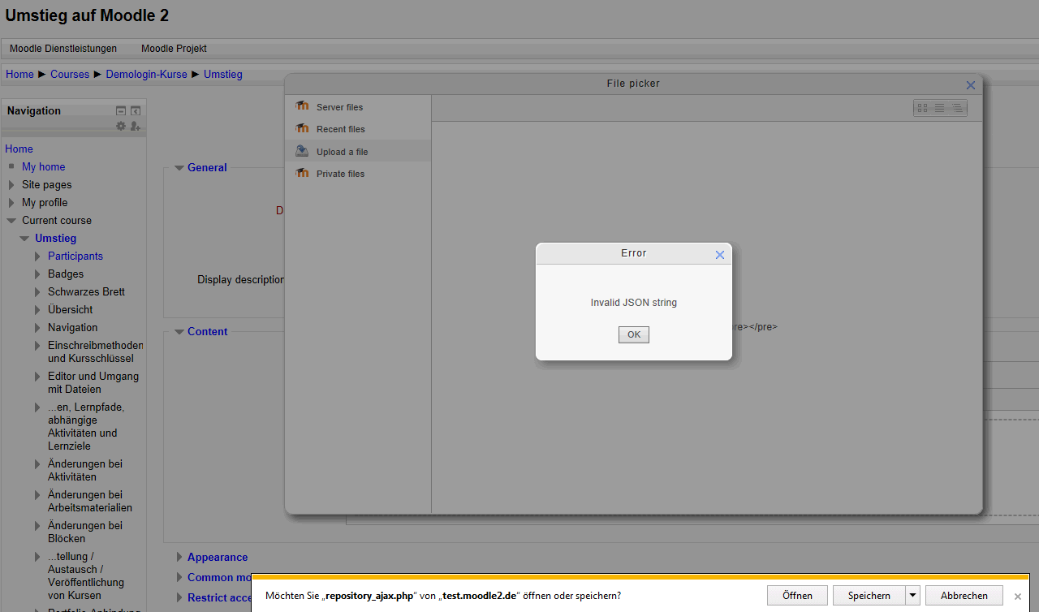Click the Umstieg course link in Navigation

(55, 238)
